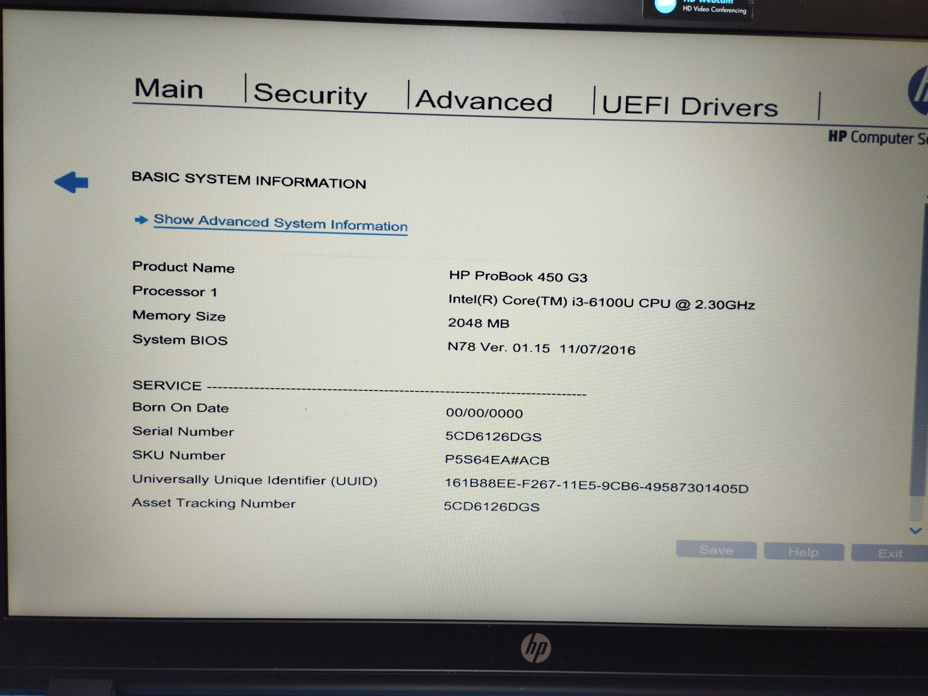The image size is (928, 696).
Task: Click arrow bullet beside Show Advanced link
Action: point(141,220)
